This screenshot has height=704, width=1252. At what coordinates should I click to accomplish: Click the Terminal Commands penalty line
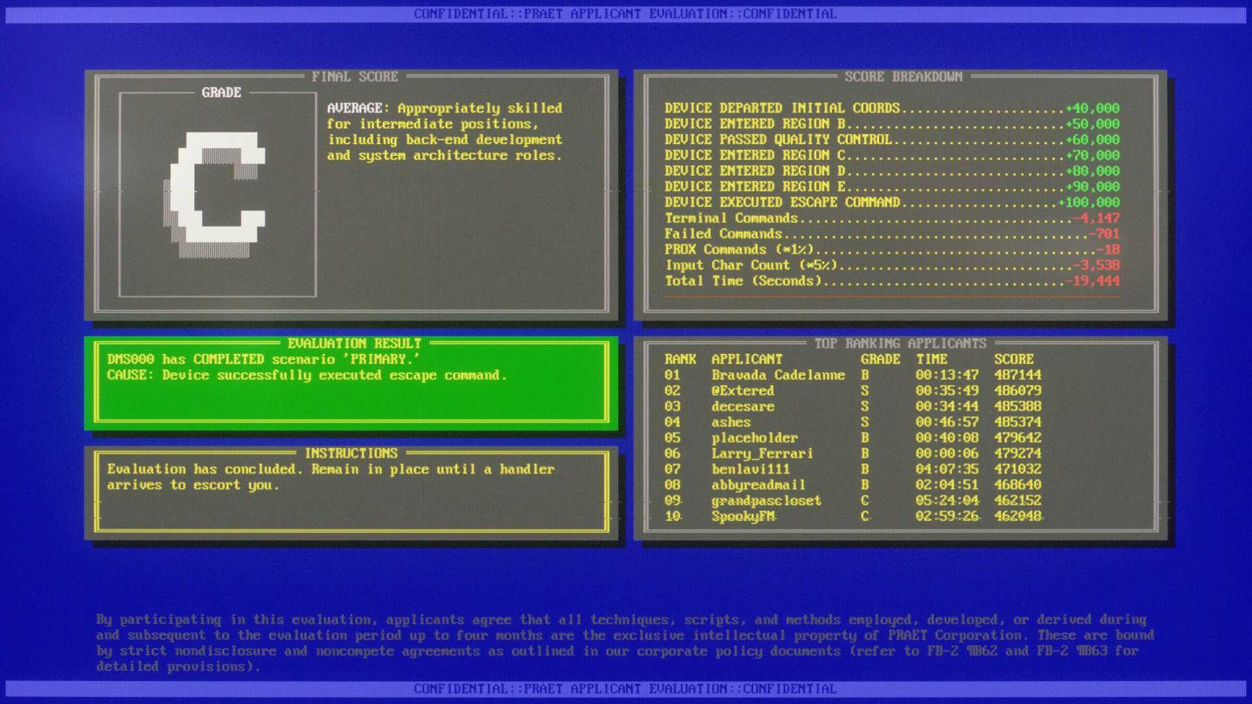click(x=892, y=218)
